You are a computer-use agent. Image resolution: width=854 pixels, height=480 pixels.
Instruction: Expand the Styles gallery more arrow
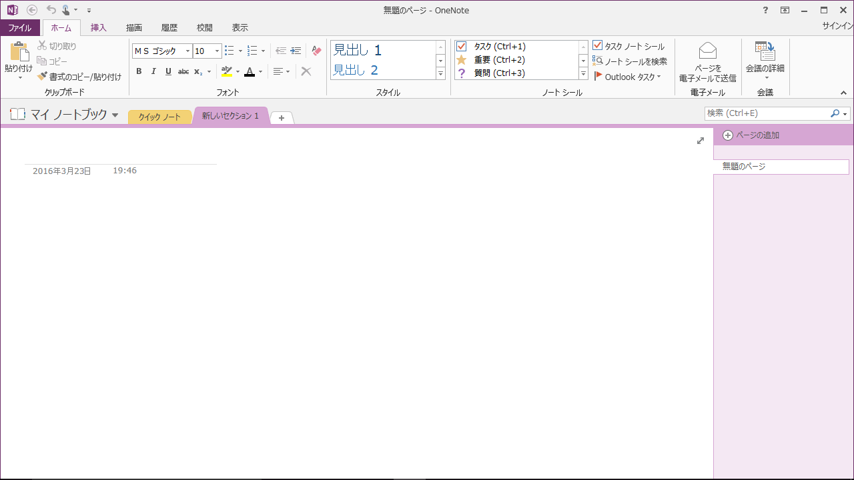pyautogui.click(x=440, y=74)
